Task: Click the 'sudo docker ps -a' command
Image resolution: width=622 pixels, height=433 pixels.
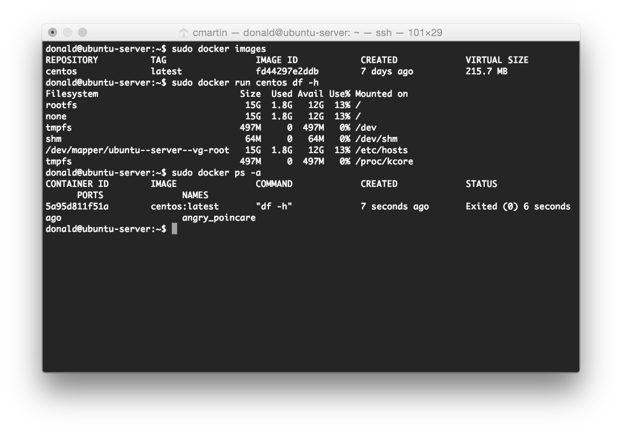Action: (x=216, y=173)
